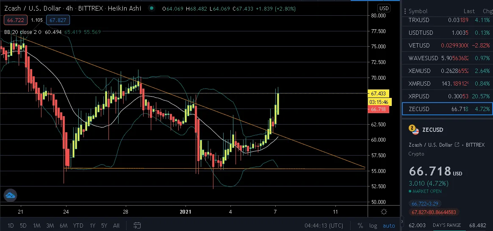Select XMRUSD in the watchlist

click(x=447, y=83)
